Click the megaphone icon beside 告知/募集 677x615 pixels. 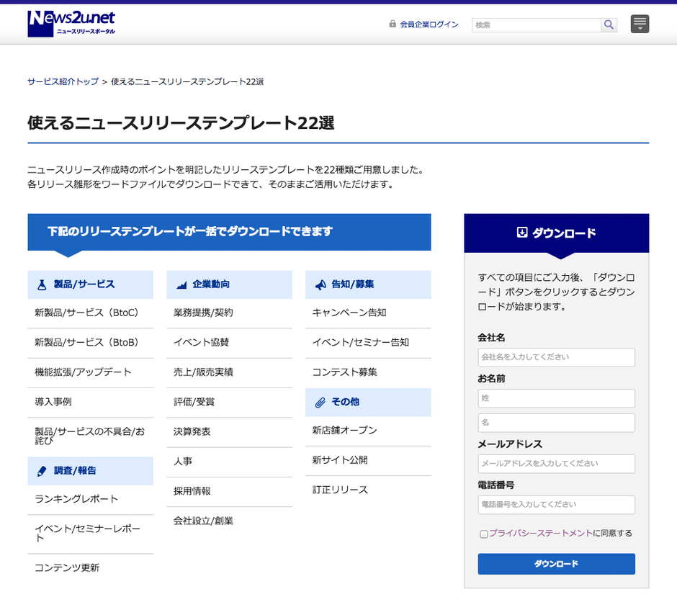click(x=320, y=284)
